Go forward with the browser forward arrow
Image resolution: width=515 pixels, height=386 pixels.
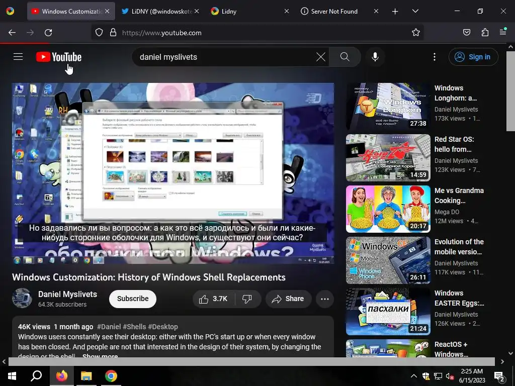30,33
